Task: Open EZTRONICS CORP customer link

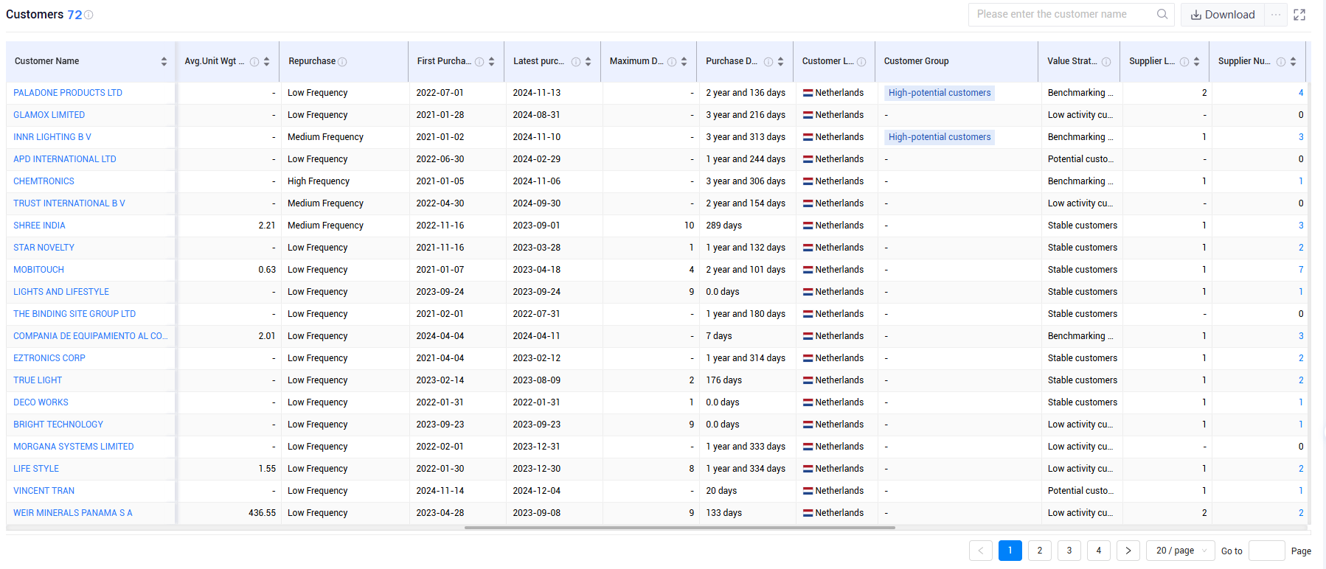Action: coord(49,358)
